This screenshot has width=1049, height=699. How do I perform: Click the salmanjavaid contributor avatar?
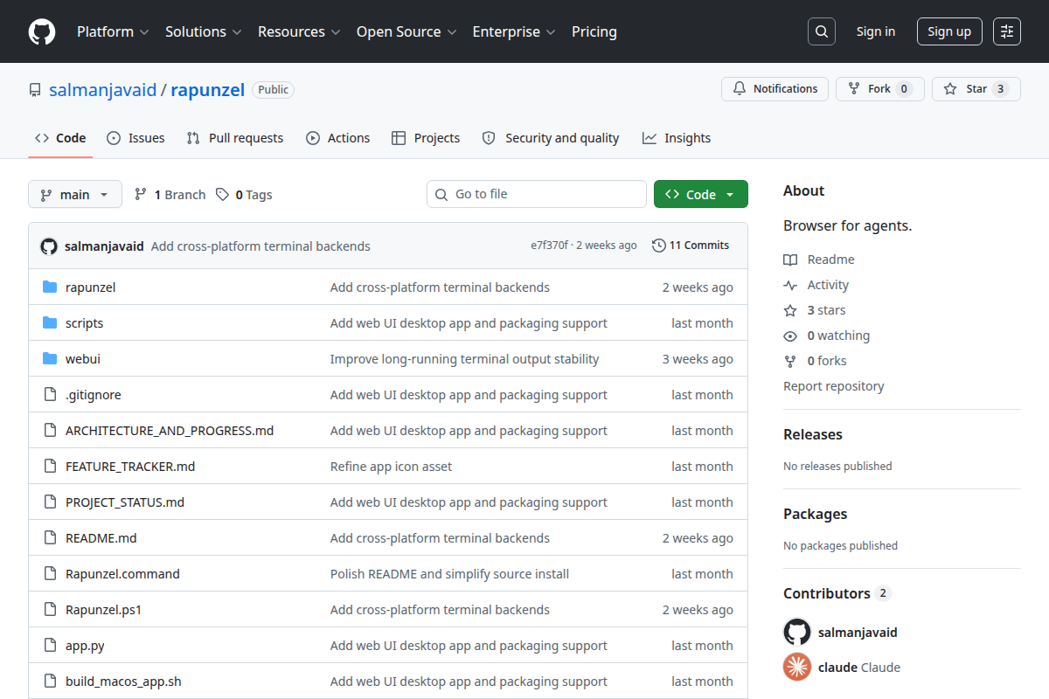(x=797, y=633)
